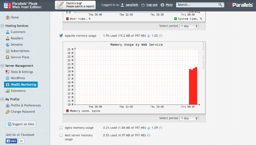This screenshot has width=256, height=145.
Task: Click the Suggest an Idea button
Action: pos(21,124)
